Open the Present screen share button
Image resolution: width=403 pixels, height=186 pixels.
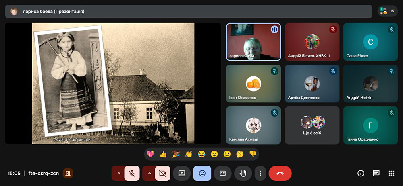click(x=182, y=173)
